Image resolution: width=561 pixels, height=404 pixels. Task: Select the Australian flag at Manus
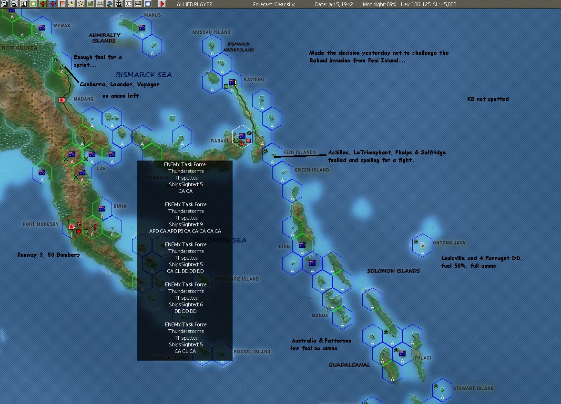click(x=142, y=28)
